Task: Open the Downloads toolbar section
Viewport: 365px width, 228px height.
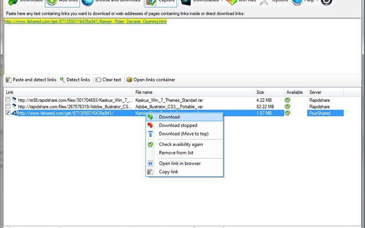Action: pyautogui.click(x=25, y=2)
